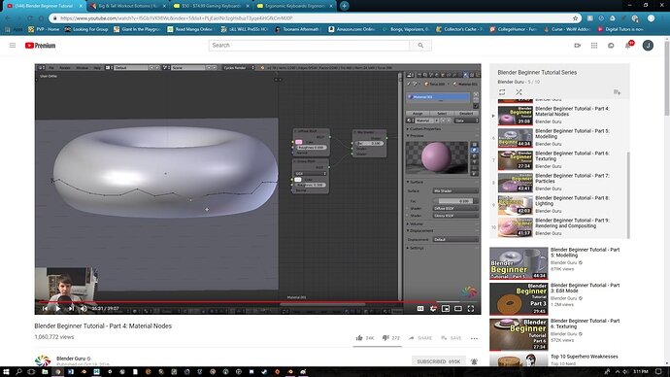Play the paused video
The width and height of the screenshot is (670, 377).
coord(58,308)
